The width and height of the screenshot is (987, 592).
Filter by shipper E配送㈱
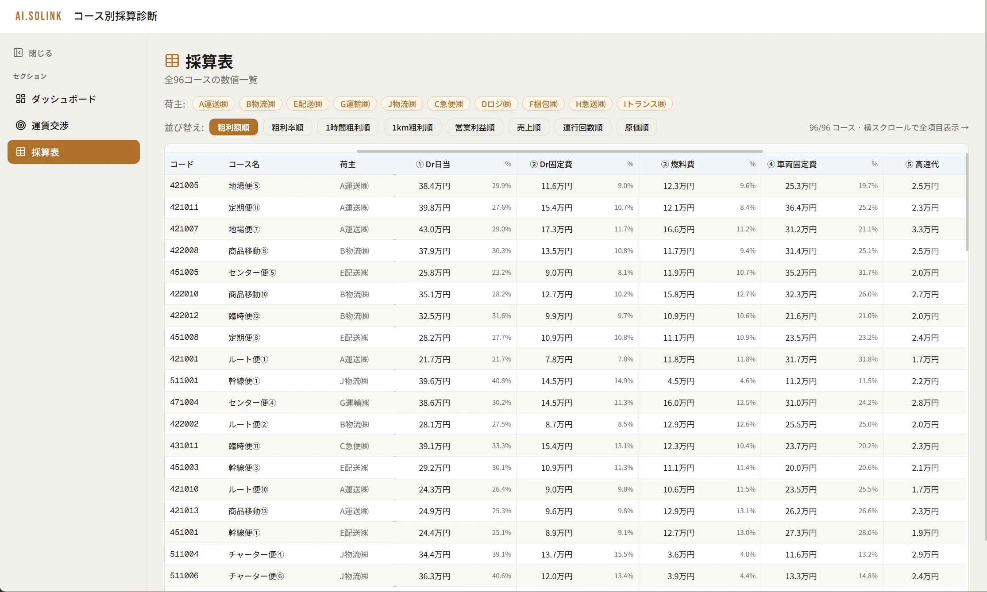308,104
